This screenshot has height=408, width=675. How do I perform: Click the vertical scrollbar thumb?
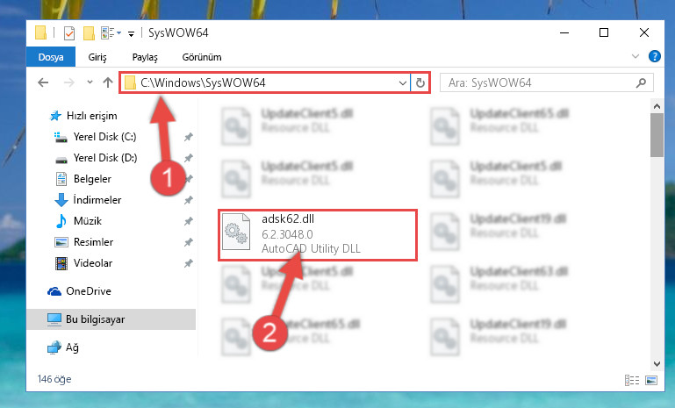coord(657,135)
